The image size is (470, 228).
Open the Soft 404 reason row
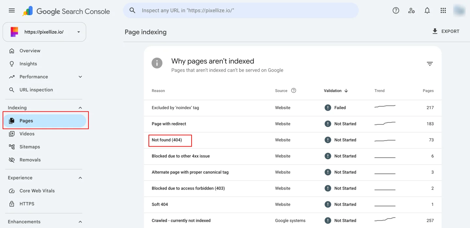click(292, 205)
